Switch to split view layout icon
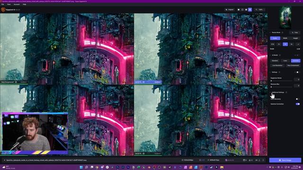303x170 pixels. (242, 9)
